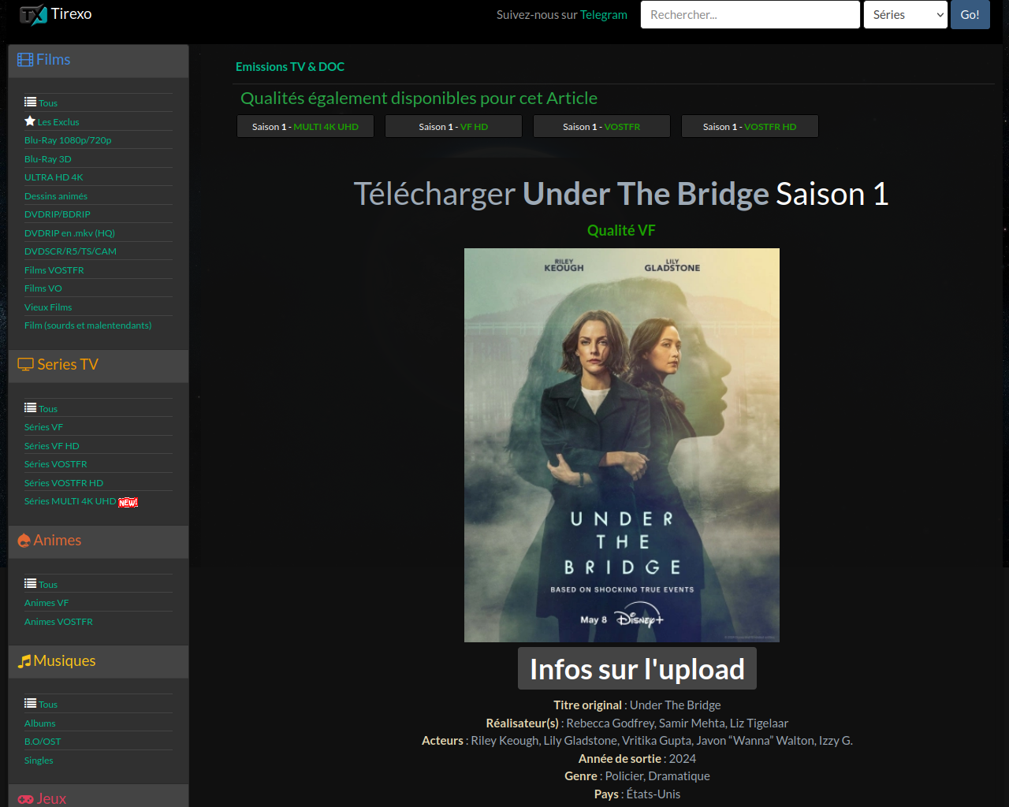This screenshot has height=807, width=1009.
Task: Open Les Exclus films link
Action: [x=58, y=122]
